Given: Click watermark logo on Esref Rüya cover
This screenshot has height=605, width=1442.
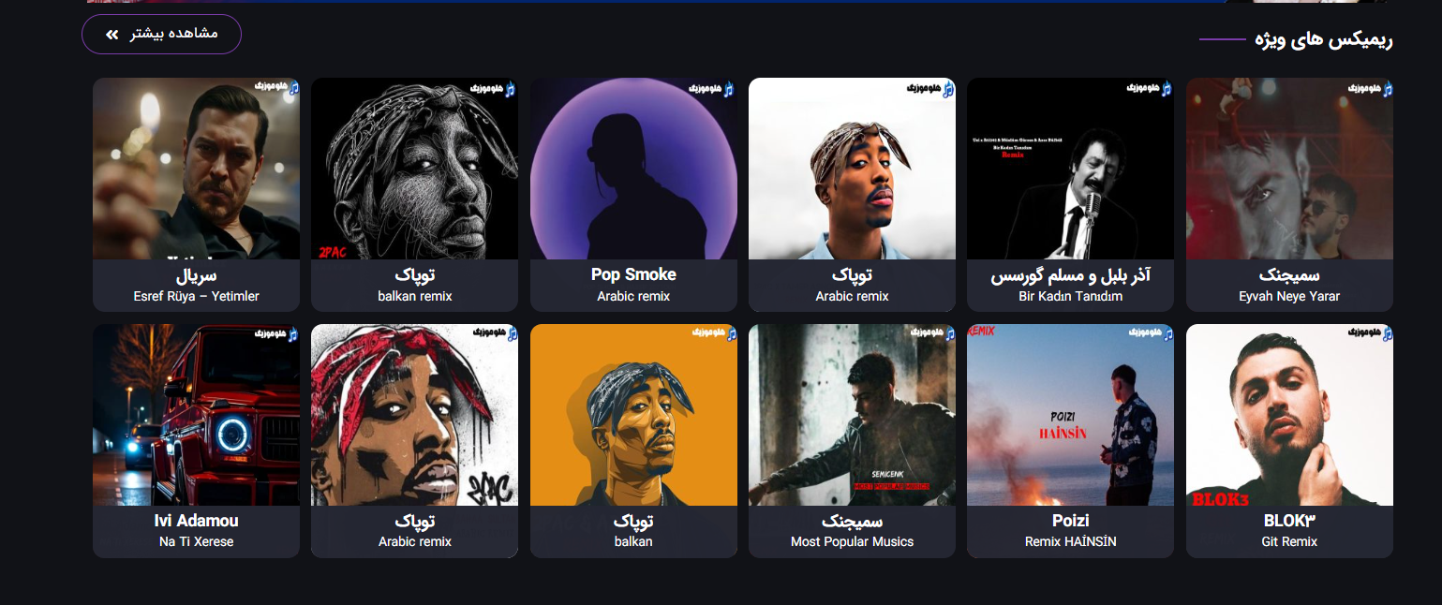Looking at the screenshot, I should [x=276, y=88].
